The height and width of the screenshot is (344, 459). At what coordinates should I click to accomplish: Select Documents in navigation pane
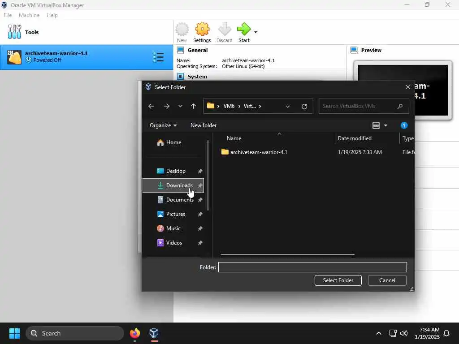[x=173, y=200]
